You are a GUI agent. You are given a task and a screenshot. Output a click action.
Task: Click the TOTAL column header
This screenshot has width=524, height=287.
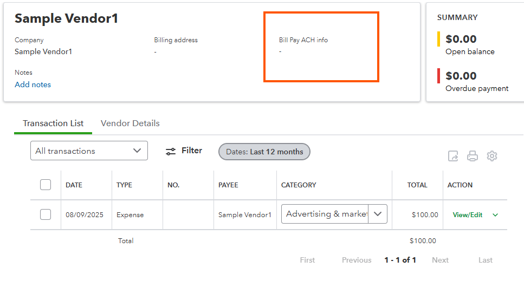click(x=417, y=185)
